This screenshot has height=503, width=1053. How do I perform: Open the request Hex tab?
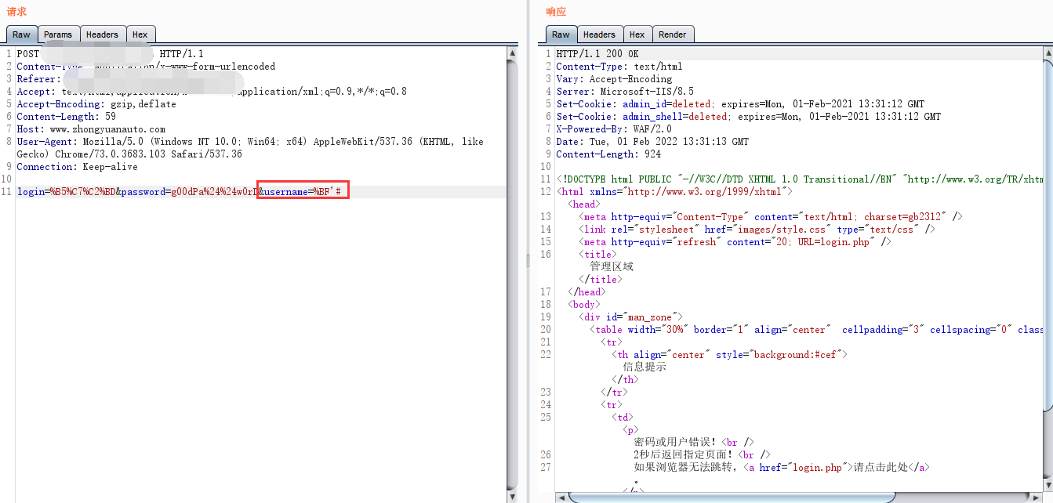(x=140, y=34)
